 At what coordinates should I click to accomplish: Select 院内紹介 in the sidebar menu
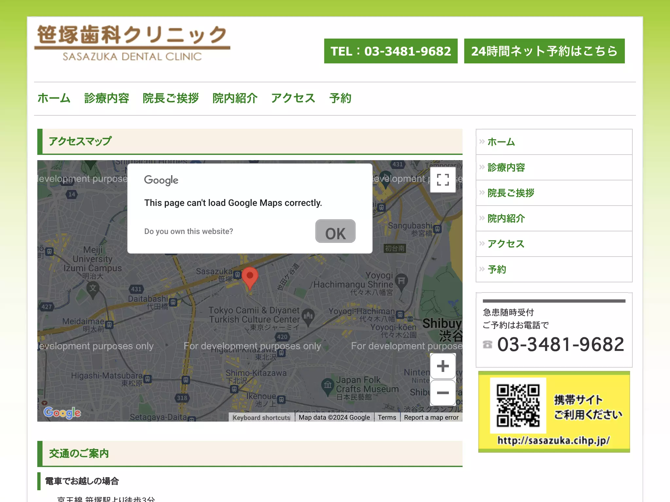(554, 218)
